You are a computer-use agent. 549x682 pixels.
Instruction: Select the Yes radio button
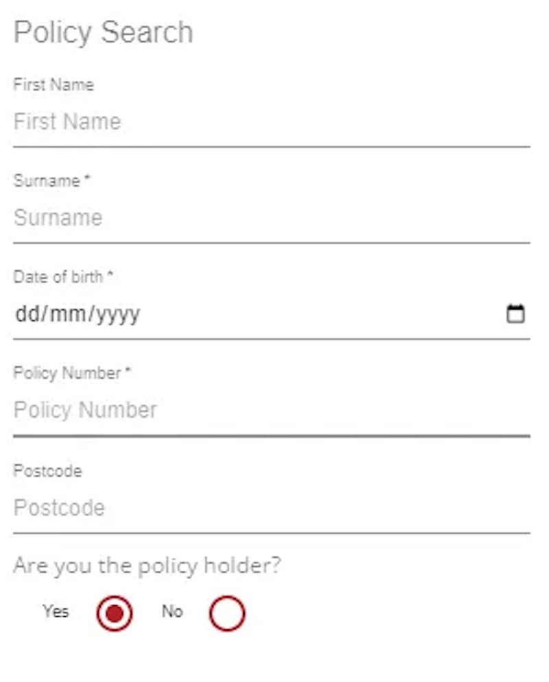coord(115,613)
